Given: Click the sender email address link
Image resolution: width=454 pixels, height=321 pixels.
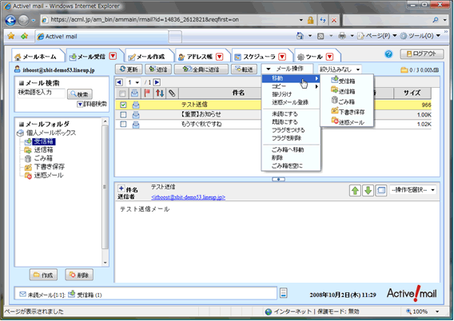Looking at the screenshot, I should (x=188, y=197).
